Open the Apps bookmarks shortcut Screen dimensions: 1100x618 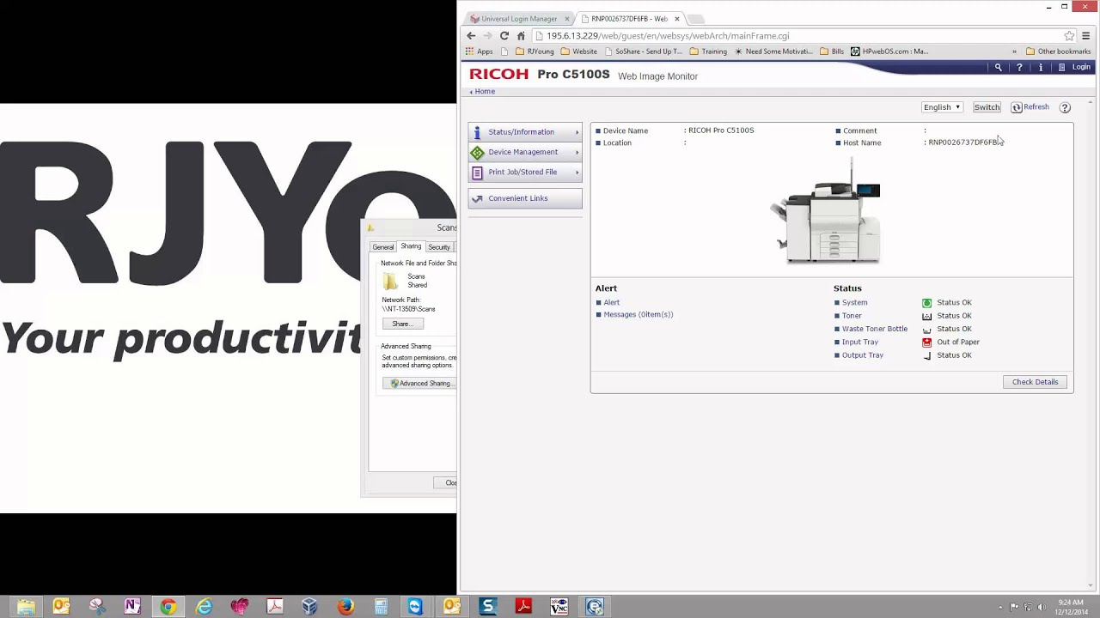[479, 51]
